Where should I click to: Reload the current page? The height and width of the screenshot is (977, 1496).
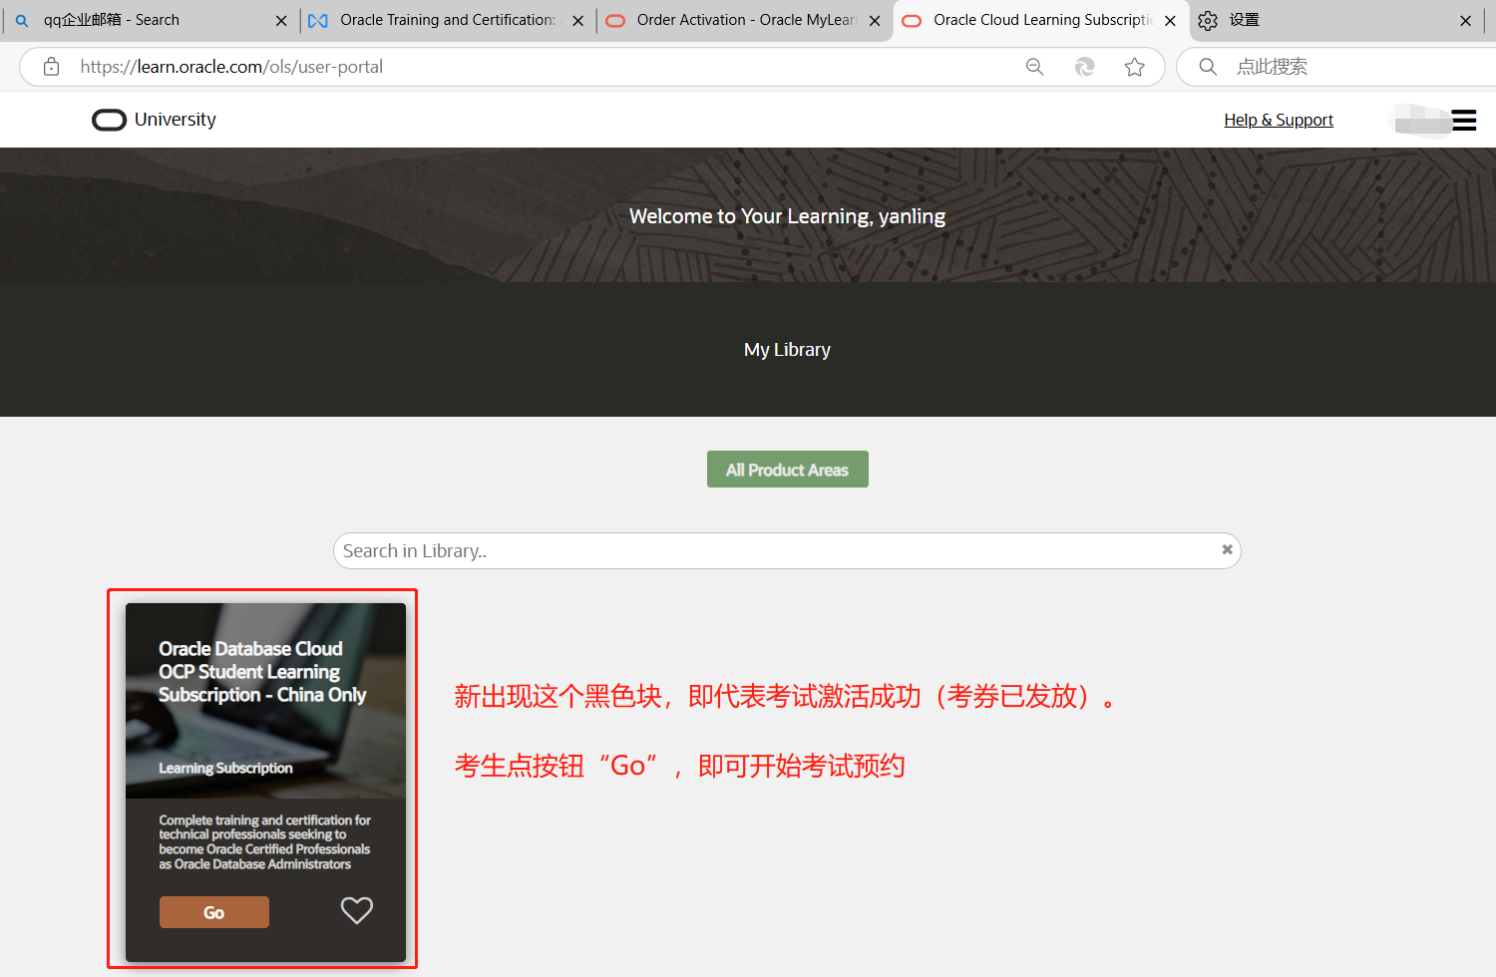coord(1084,66)
